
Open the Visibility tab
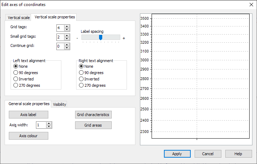pyautogui.click(x=60, y=104)
